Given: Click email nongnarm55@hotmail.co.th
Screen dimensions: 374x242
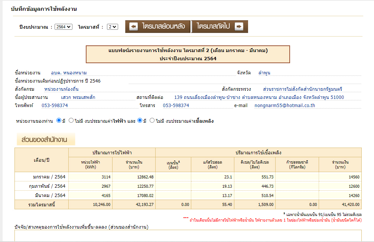Looking at the screenshot, I should [x=284, y=106].
